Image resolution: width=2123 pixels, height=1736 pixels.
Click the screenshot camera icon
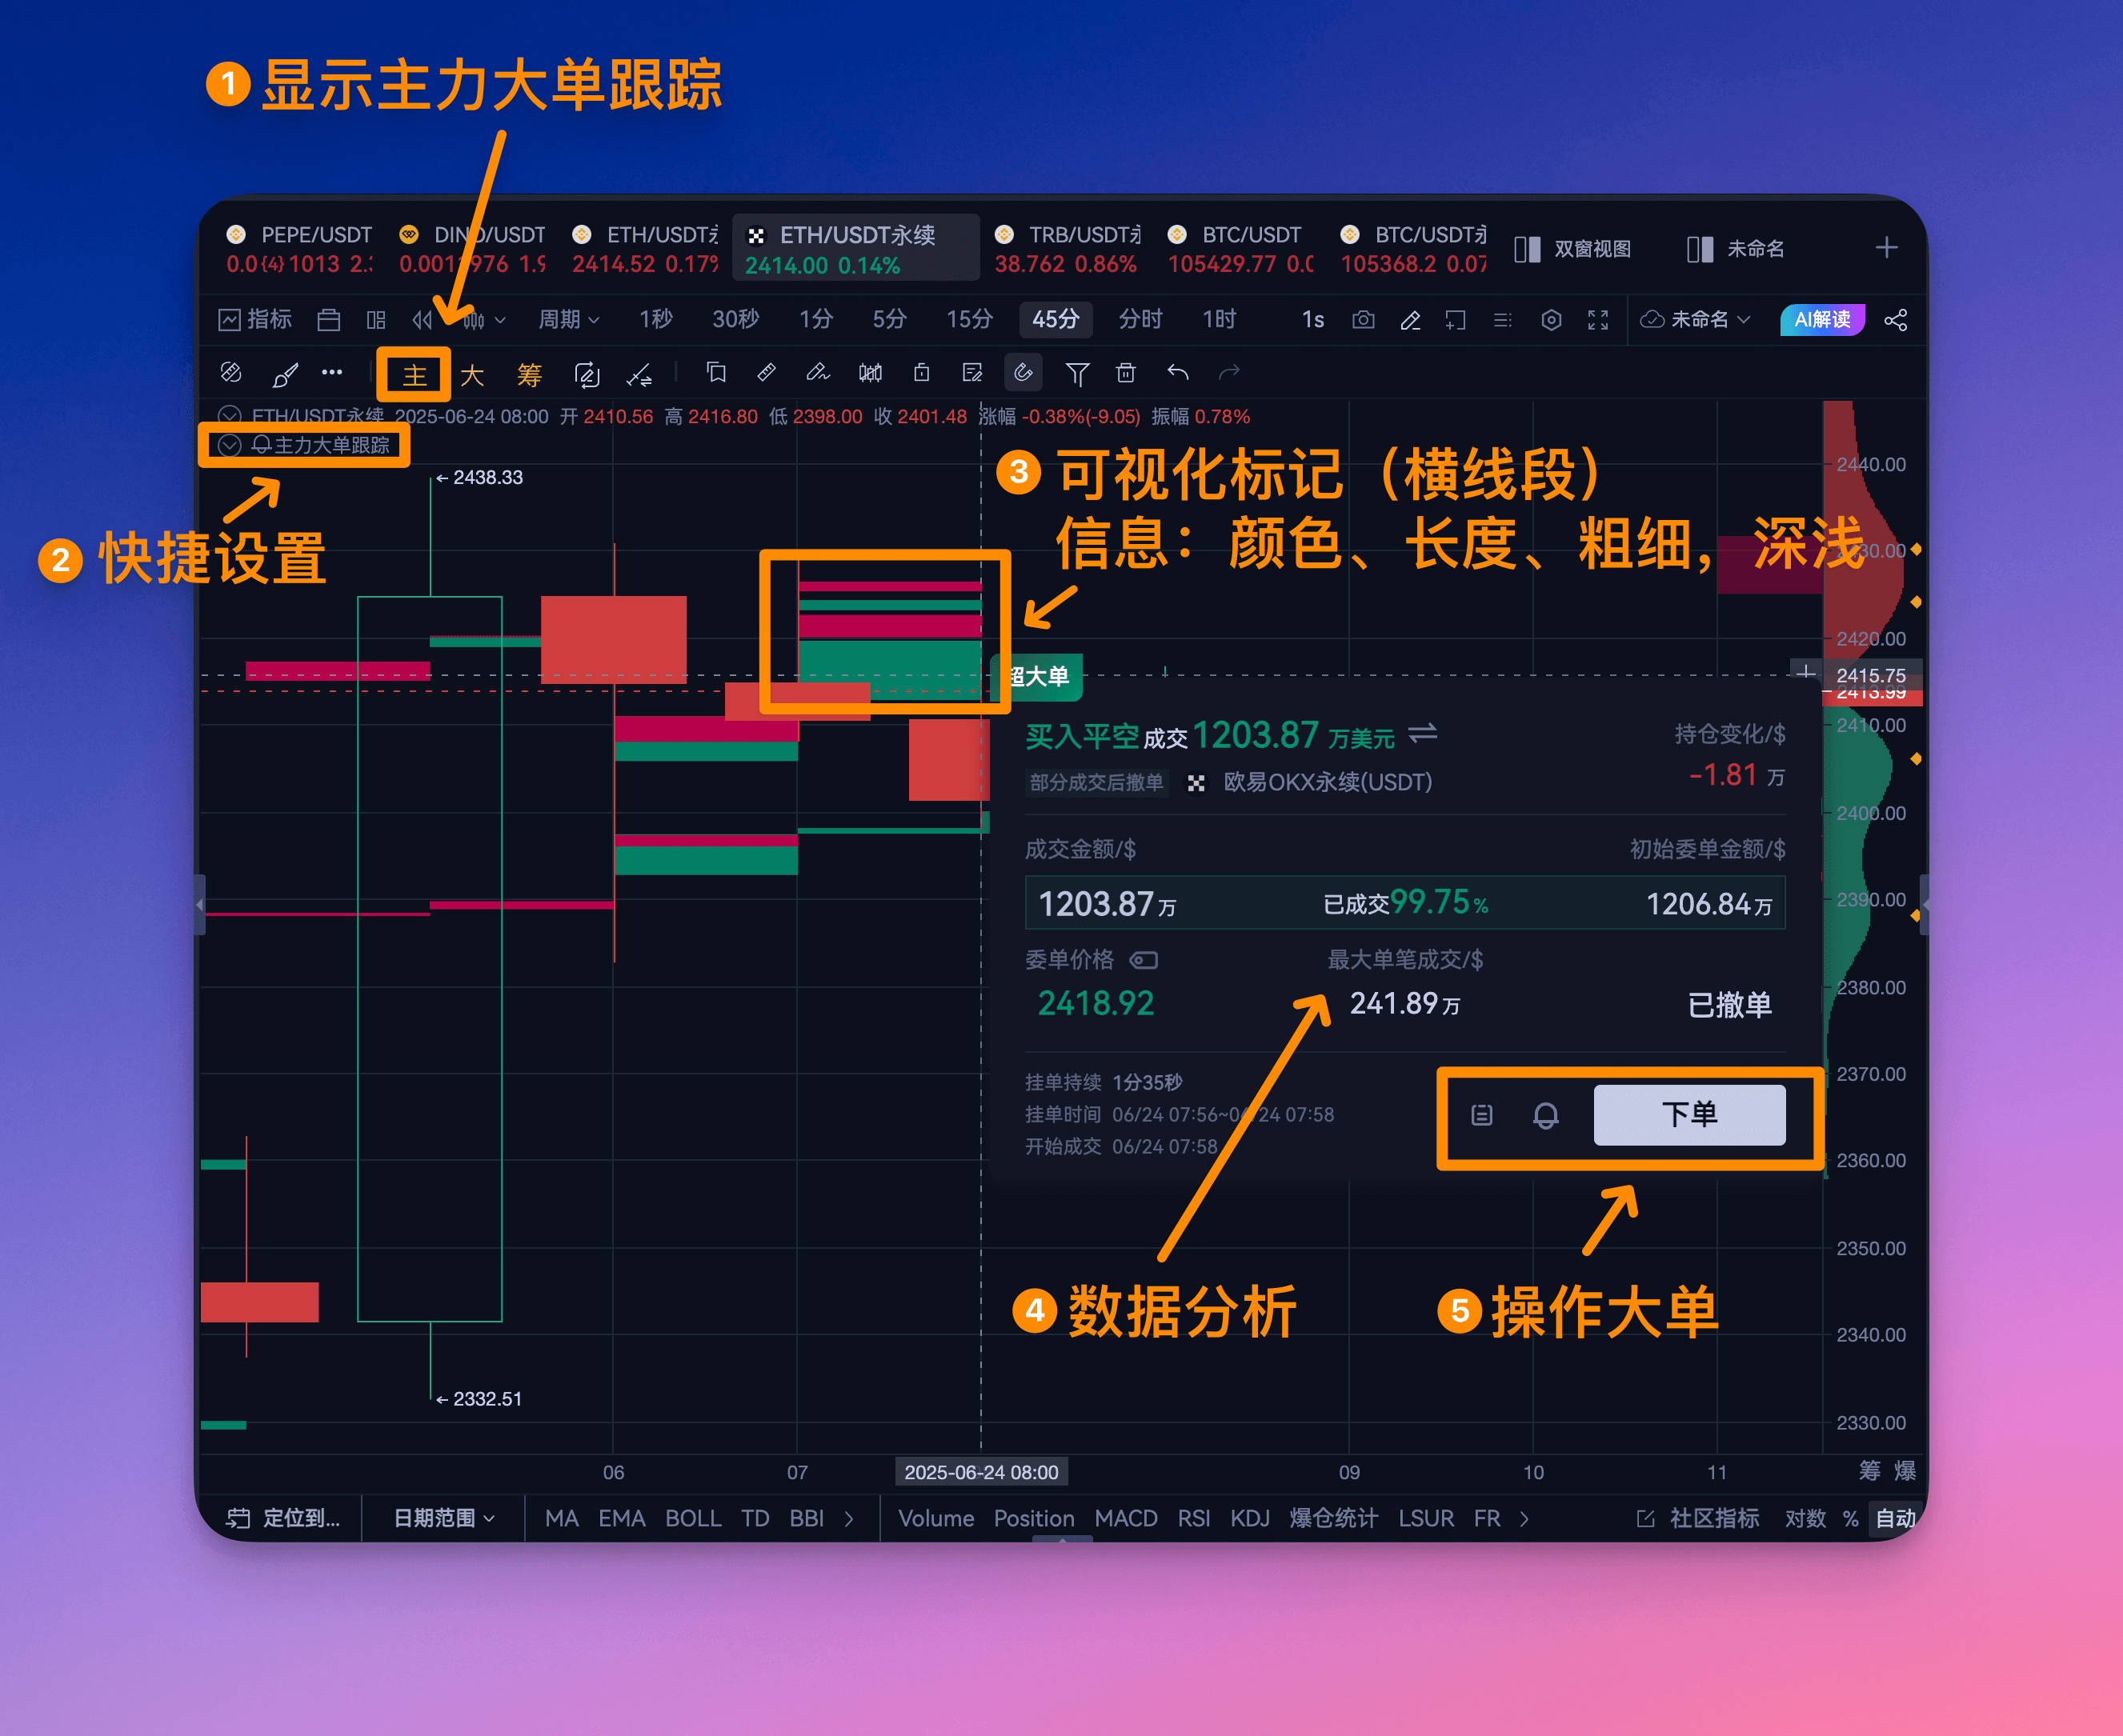click(x=1363, y=319)
